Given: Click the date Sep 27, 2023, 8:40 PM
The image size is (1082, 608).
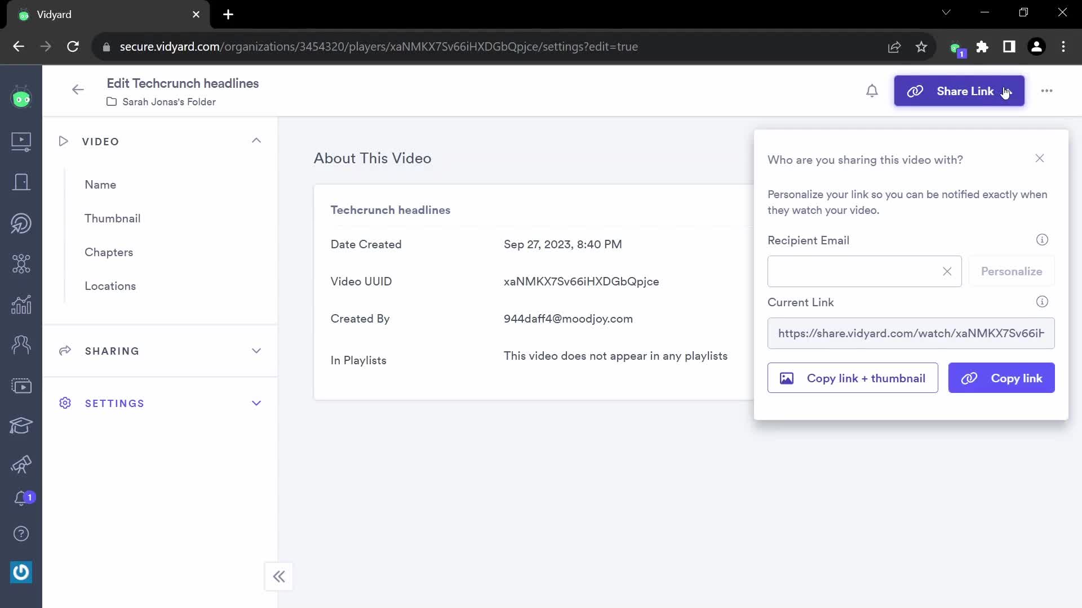Looking at the screenshot, I should point(562,244).
